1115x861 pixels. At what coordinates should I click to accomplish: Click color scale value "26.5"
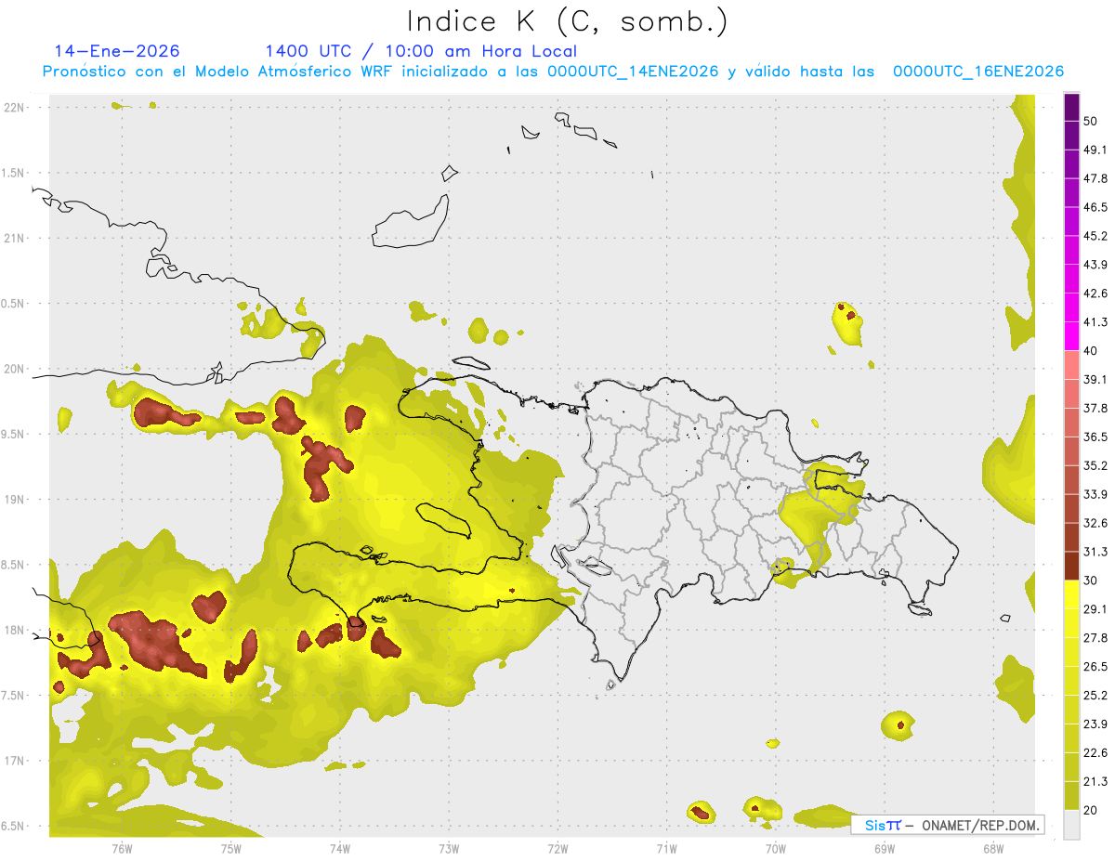point(1095,667)
